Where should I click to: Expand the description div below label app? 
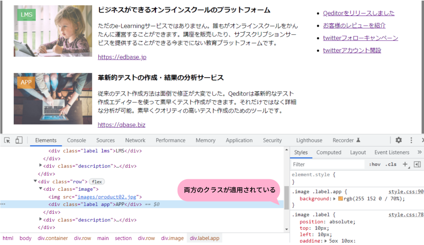pos(41,220)
